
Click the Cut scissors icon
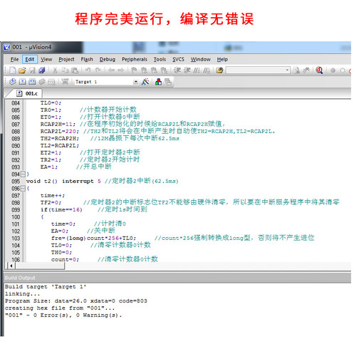point(55,70)
